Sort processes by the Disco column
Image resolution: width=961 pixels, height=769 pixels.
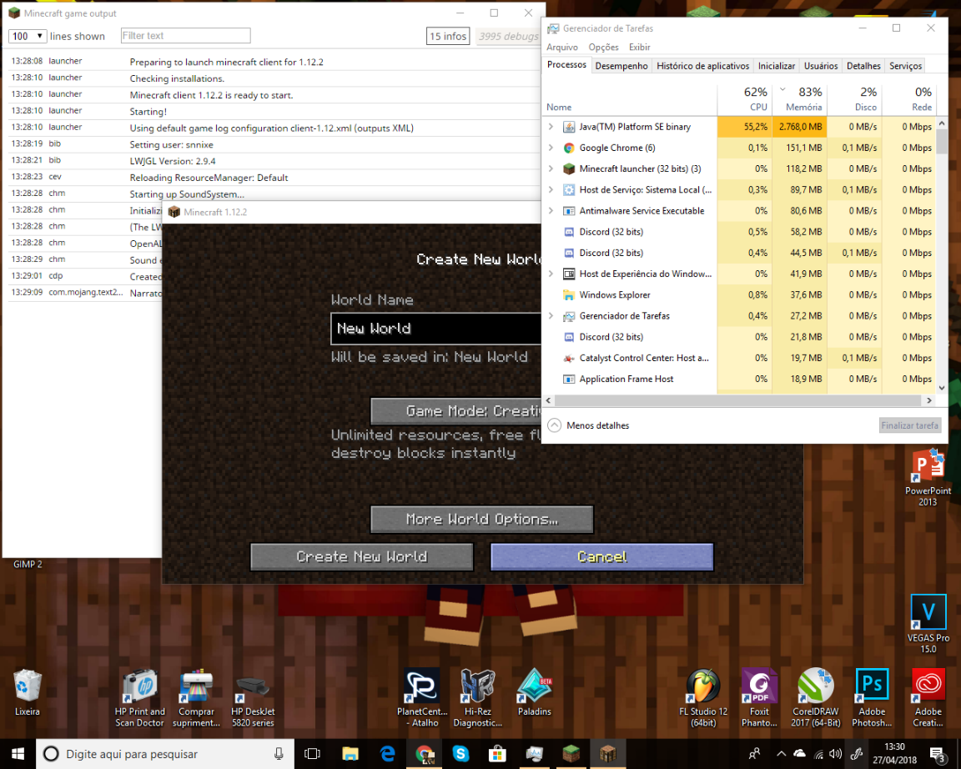coord(853,99)
